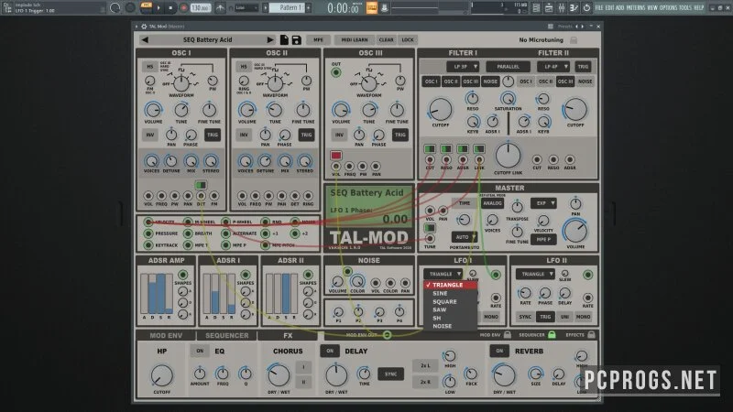Toggle the Delay ON button
This screenshot has width=733, height=412.
point(330,351)
